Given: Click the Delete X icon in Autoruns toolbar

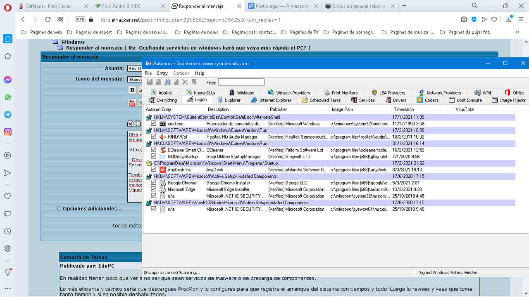Looking at the screenshot, I should (x=185, y=82).
